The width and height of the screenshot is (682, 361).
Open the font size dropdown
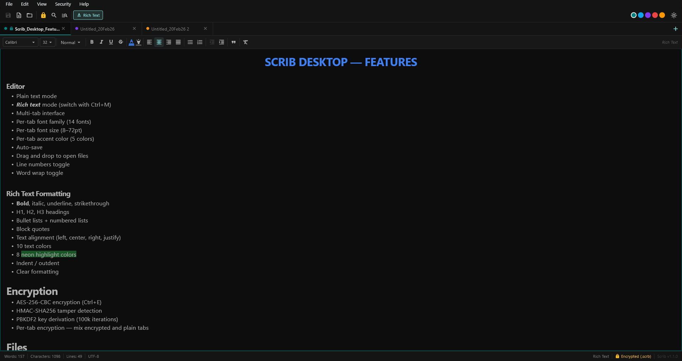tap(47, 42)
